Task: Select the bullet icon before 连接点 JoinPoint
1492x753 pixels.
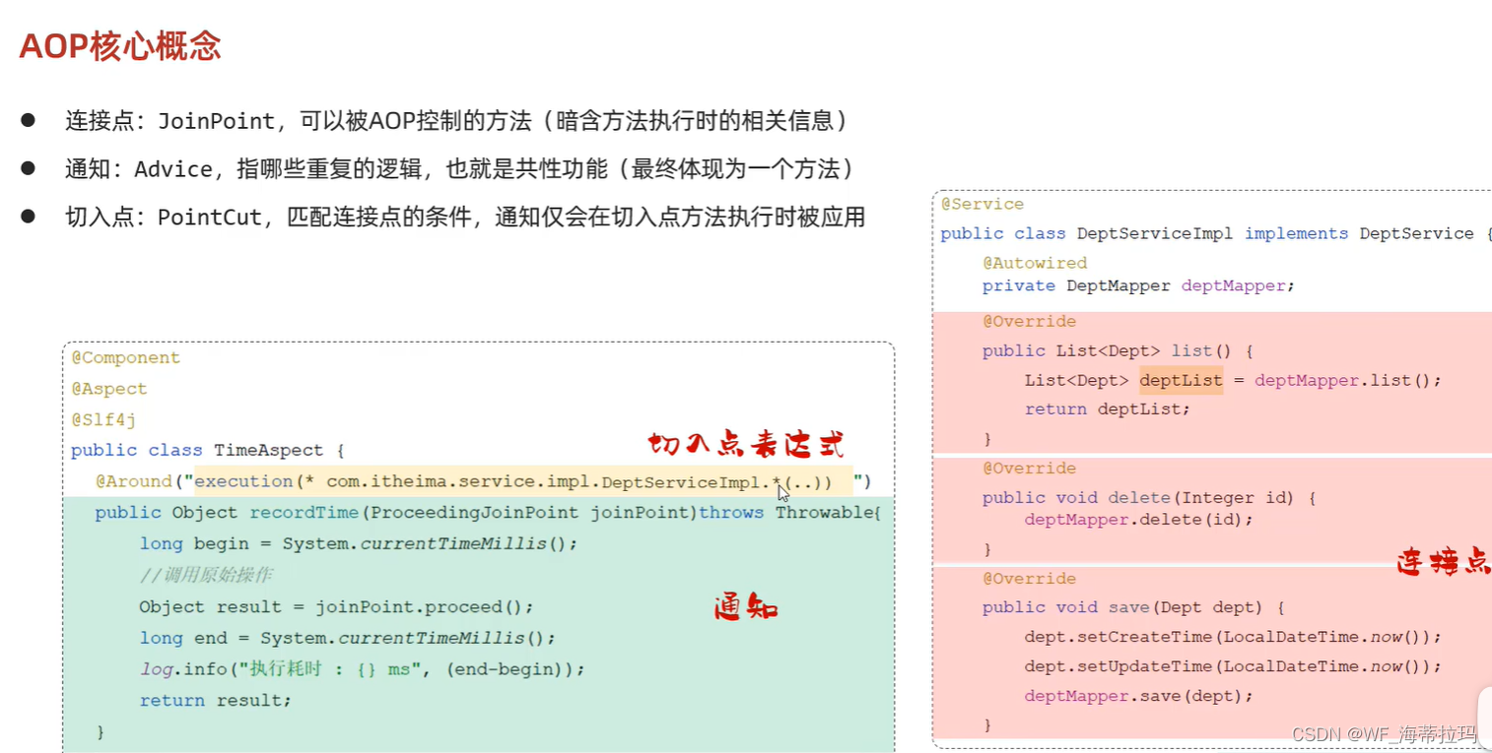Action: click(28, 120)
